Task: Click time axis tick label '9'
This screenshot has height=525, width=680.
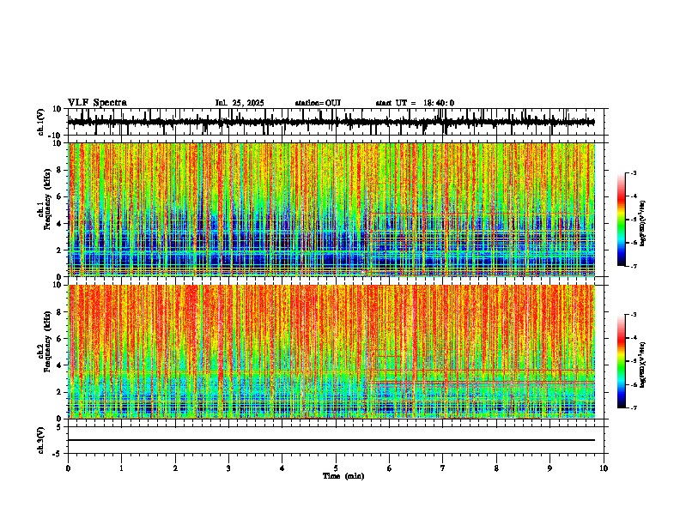Action: point(549,468)
